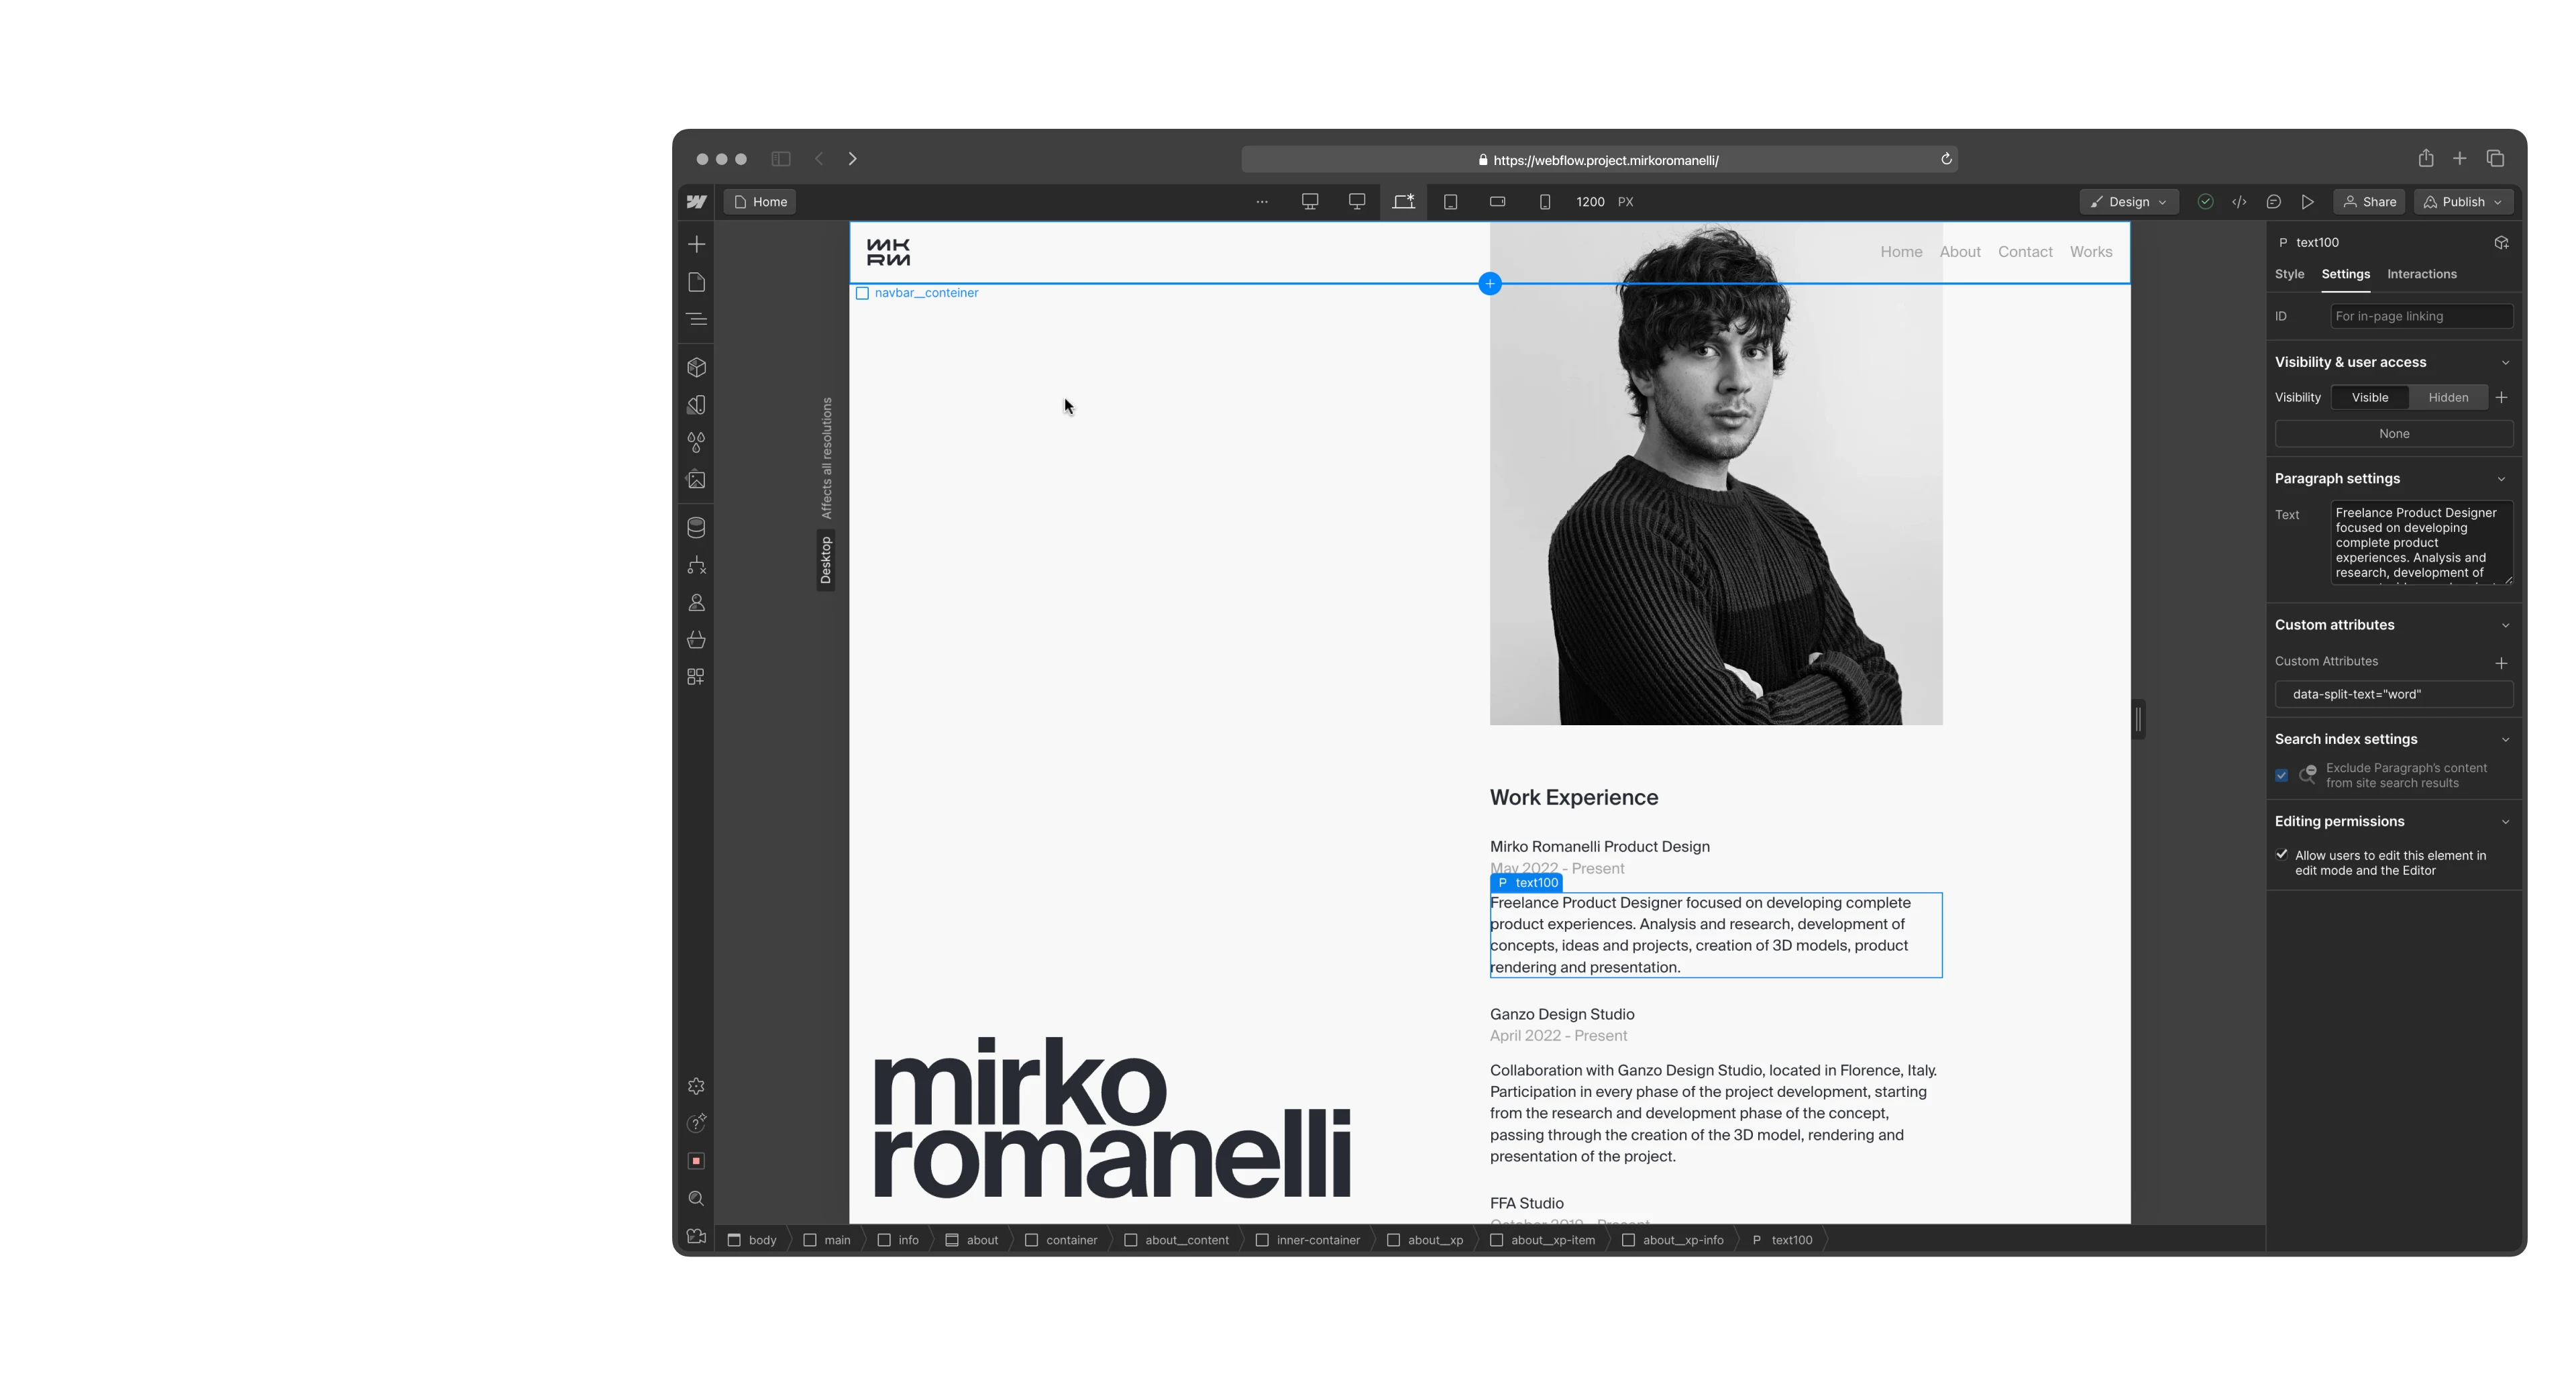Viewport: 2576px width, 1386px height.
Task: Click the ID input field
Action: [x=2419, y=316]
